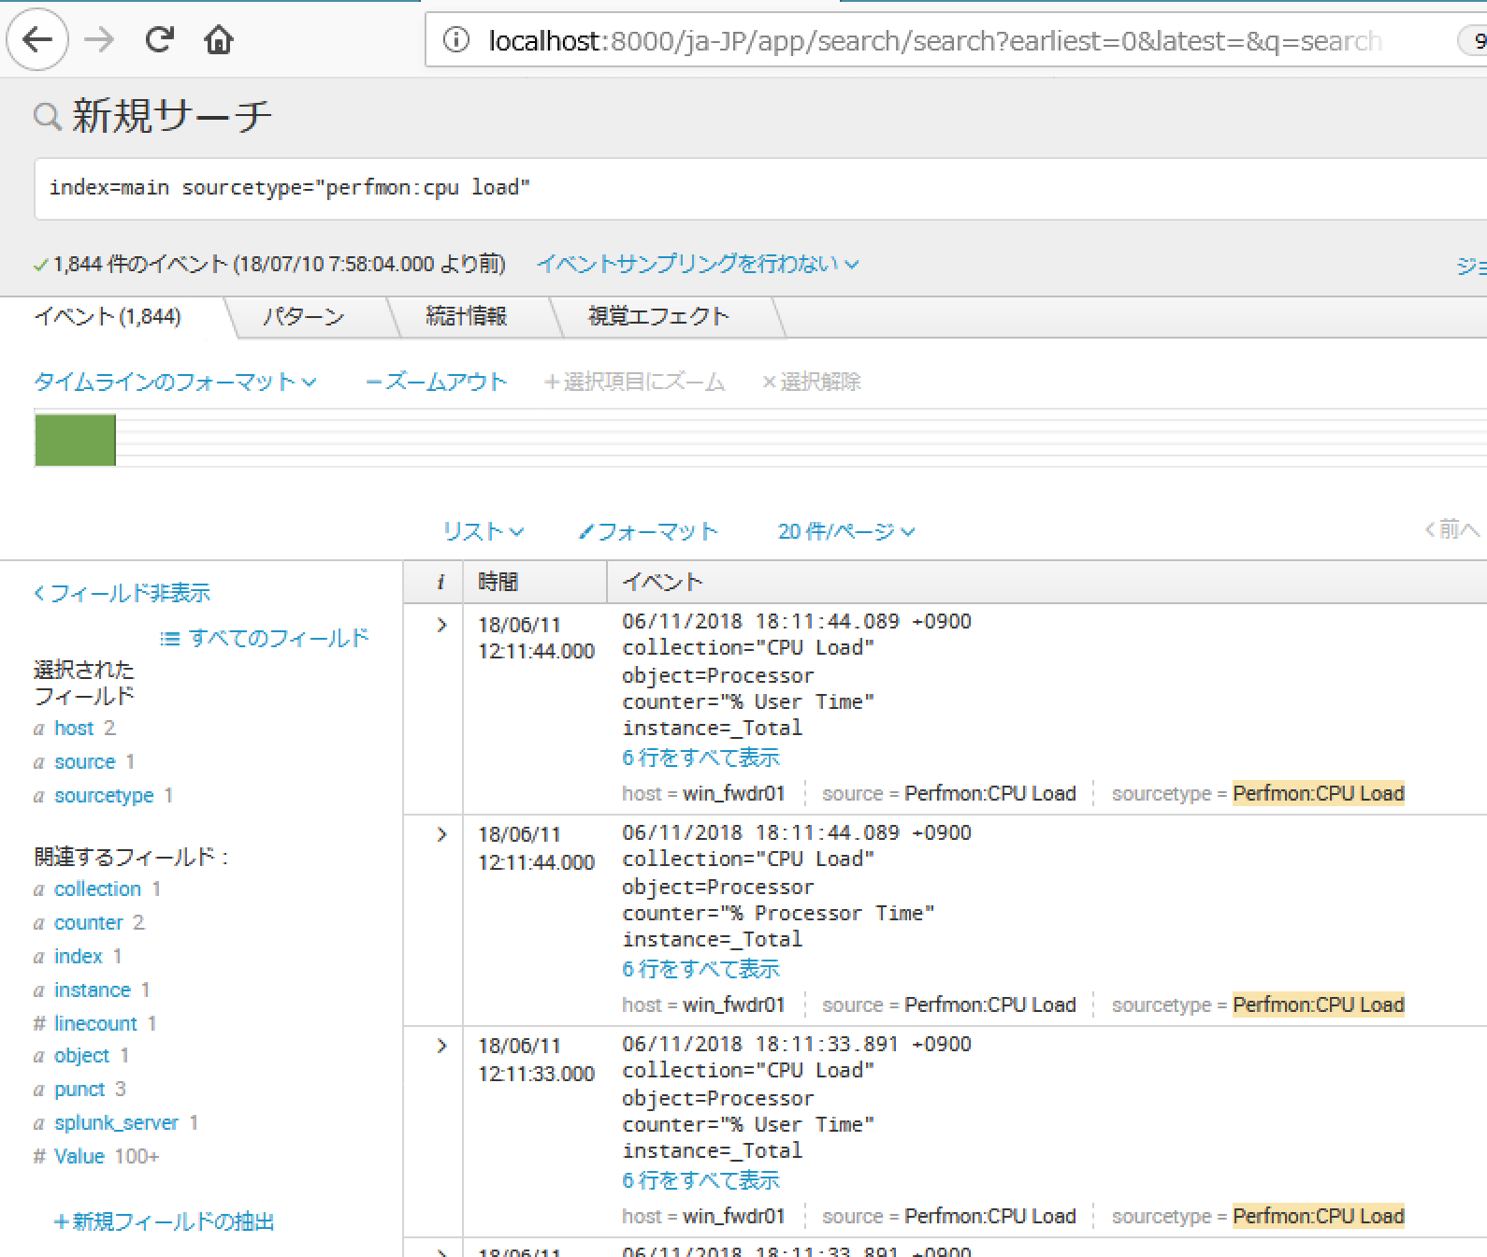Open the index field in sidebar
1487x1257 pixels.
[x=79, y=957]
